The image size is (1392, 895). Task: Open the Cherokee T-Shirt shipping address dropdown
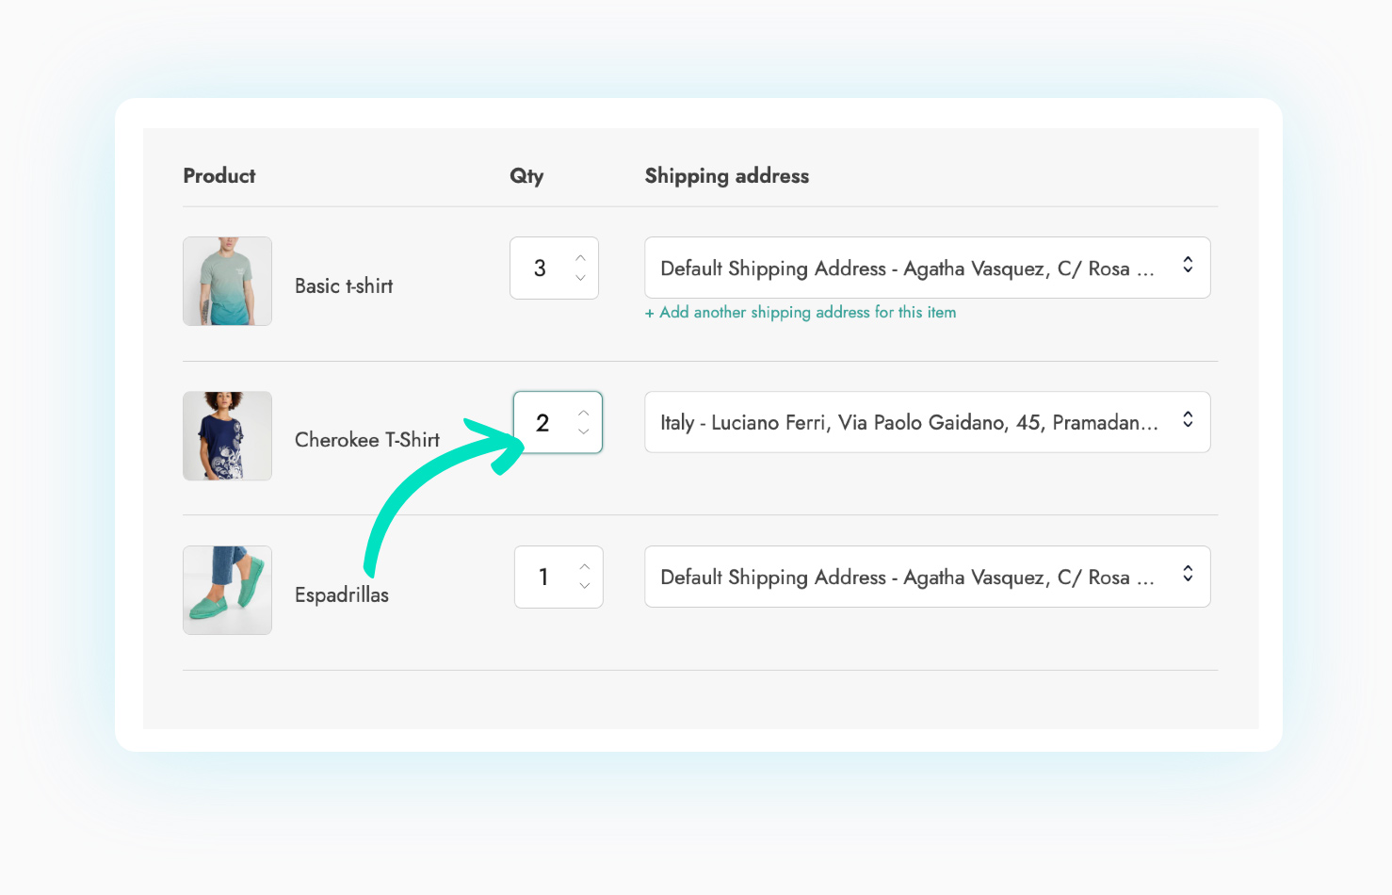tap(927, 422)
